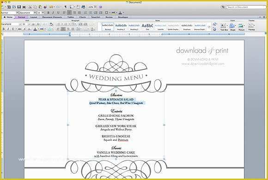Toggle justify alignment in the ribbon Paragraph group
Screen dimensions: 268x180
point(73,29)
